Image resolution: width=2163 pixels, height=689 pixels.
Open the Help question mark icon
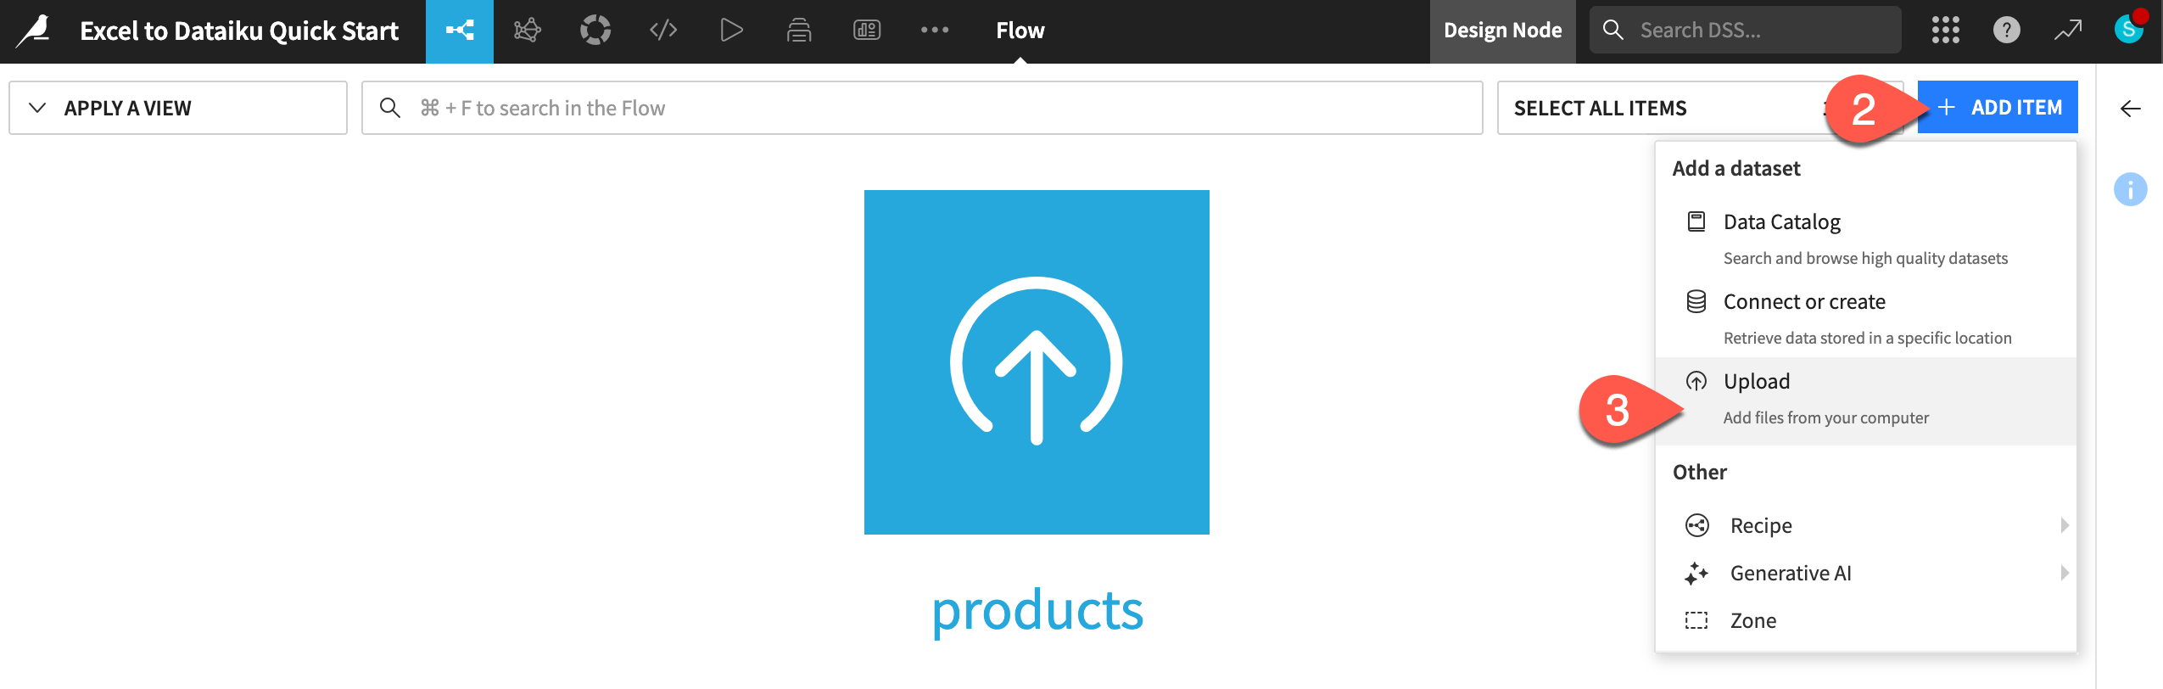[2007, 31]
